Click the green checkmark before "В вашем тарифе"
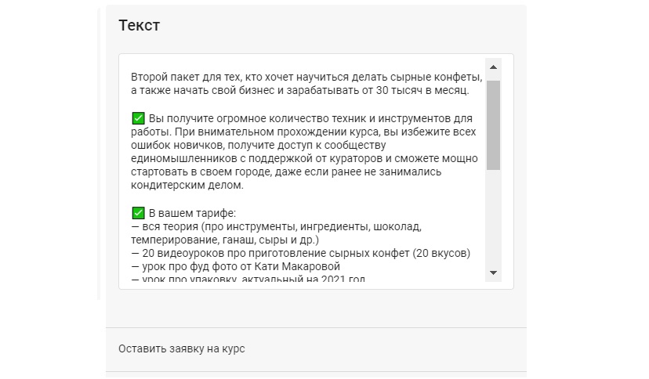This screenshot has width=649, height=379. point(138,212)
